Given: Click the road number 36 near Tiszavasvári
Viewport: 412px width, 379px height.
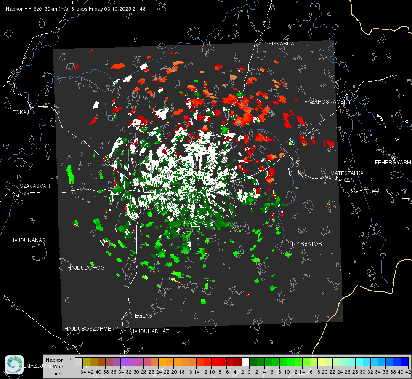Looking at the screenshot, I should 26,194.
